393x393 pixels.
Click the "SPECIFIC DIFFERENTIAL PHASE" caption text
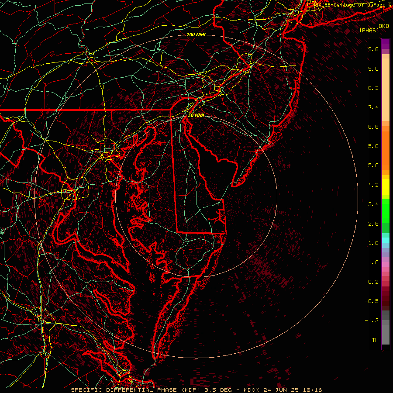tap(124, 390)
